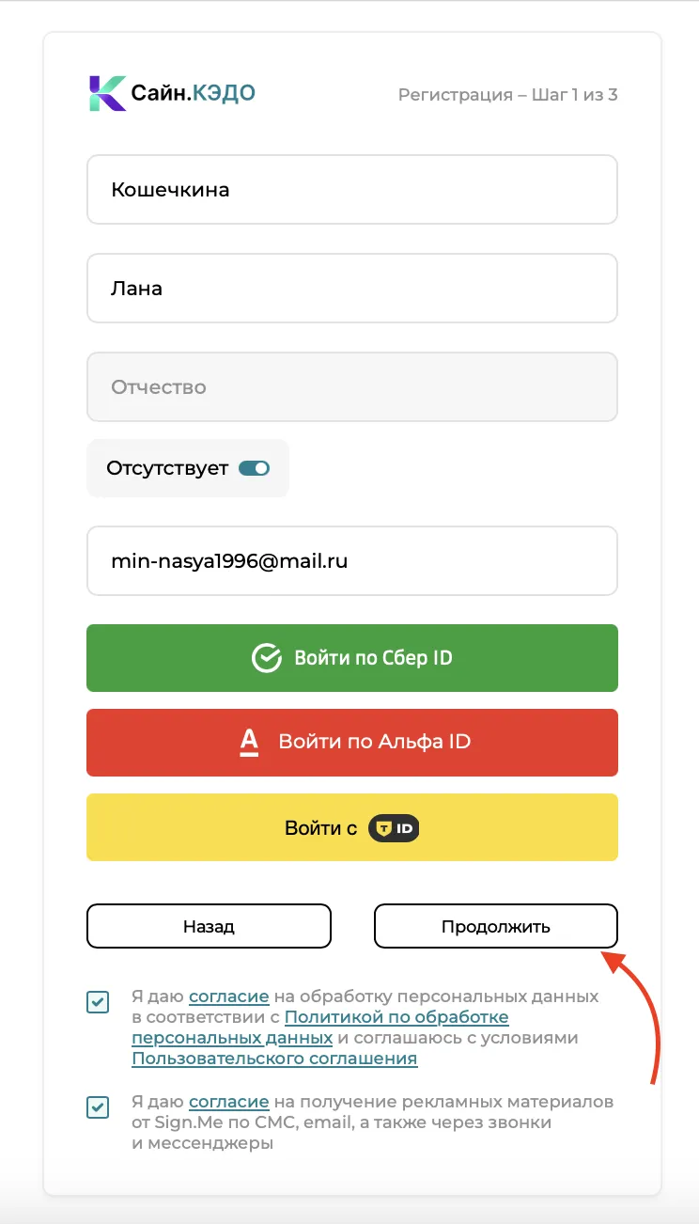Open the Пользовательского соглашения link
Image resolution: width=699 pixels, height=1224 pixels.
click(x=274, y=1059)
